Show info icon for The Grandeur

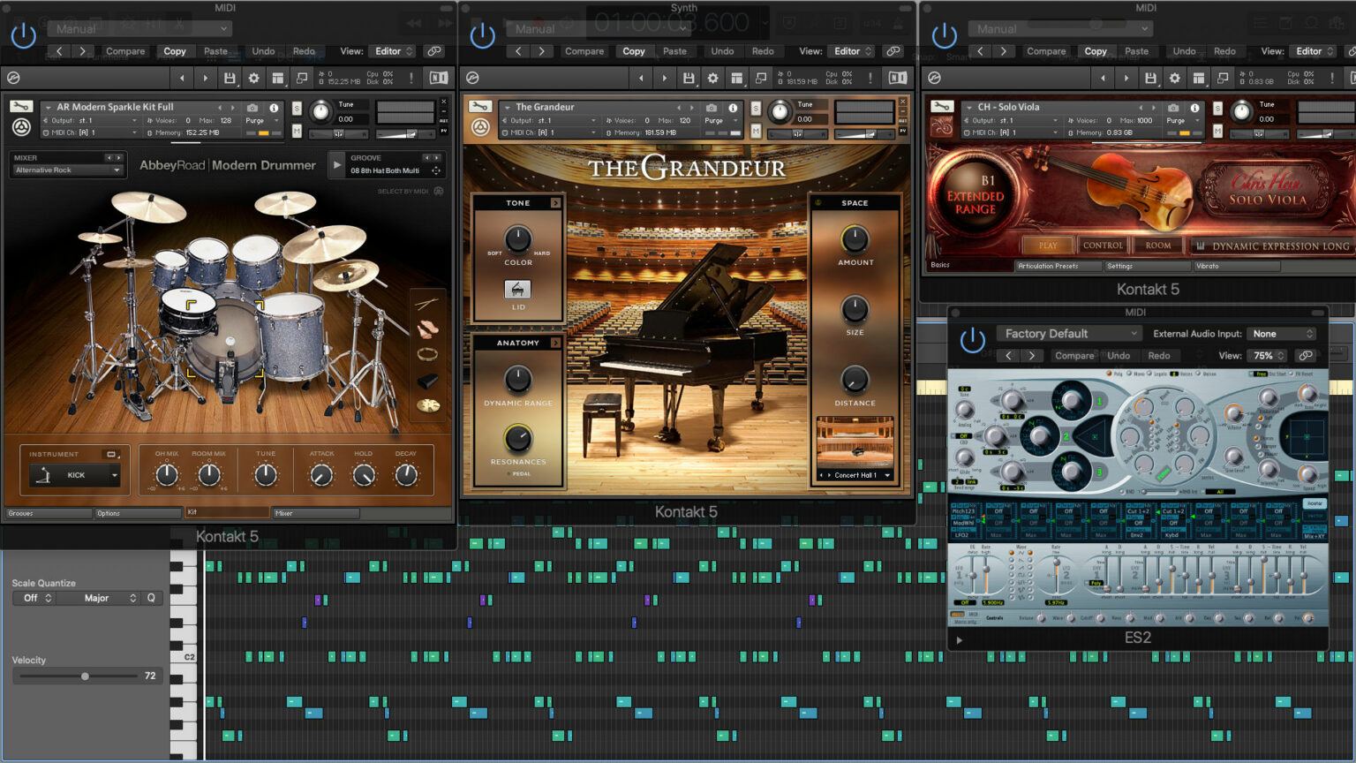[x=733, y=108]
